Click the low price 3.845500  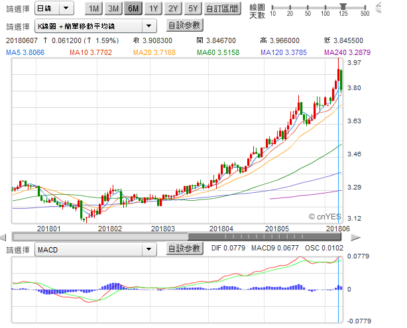pos(348,40)
